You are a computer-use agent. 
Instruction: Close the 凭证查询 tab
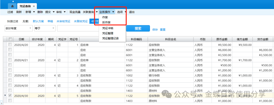coord(34,6)
